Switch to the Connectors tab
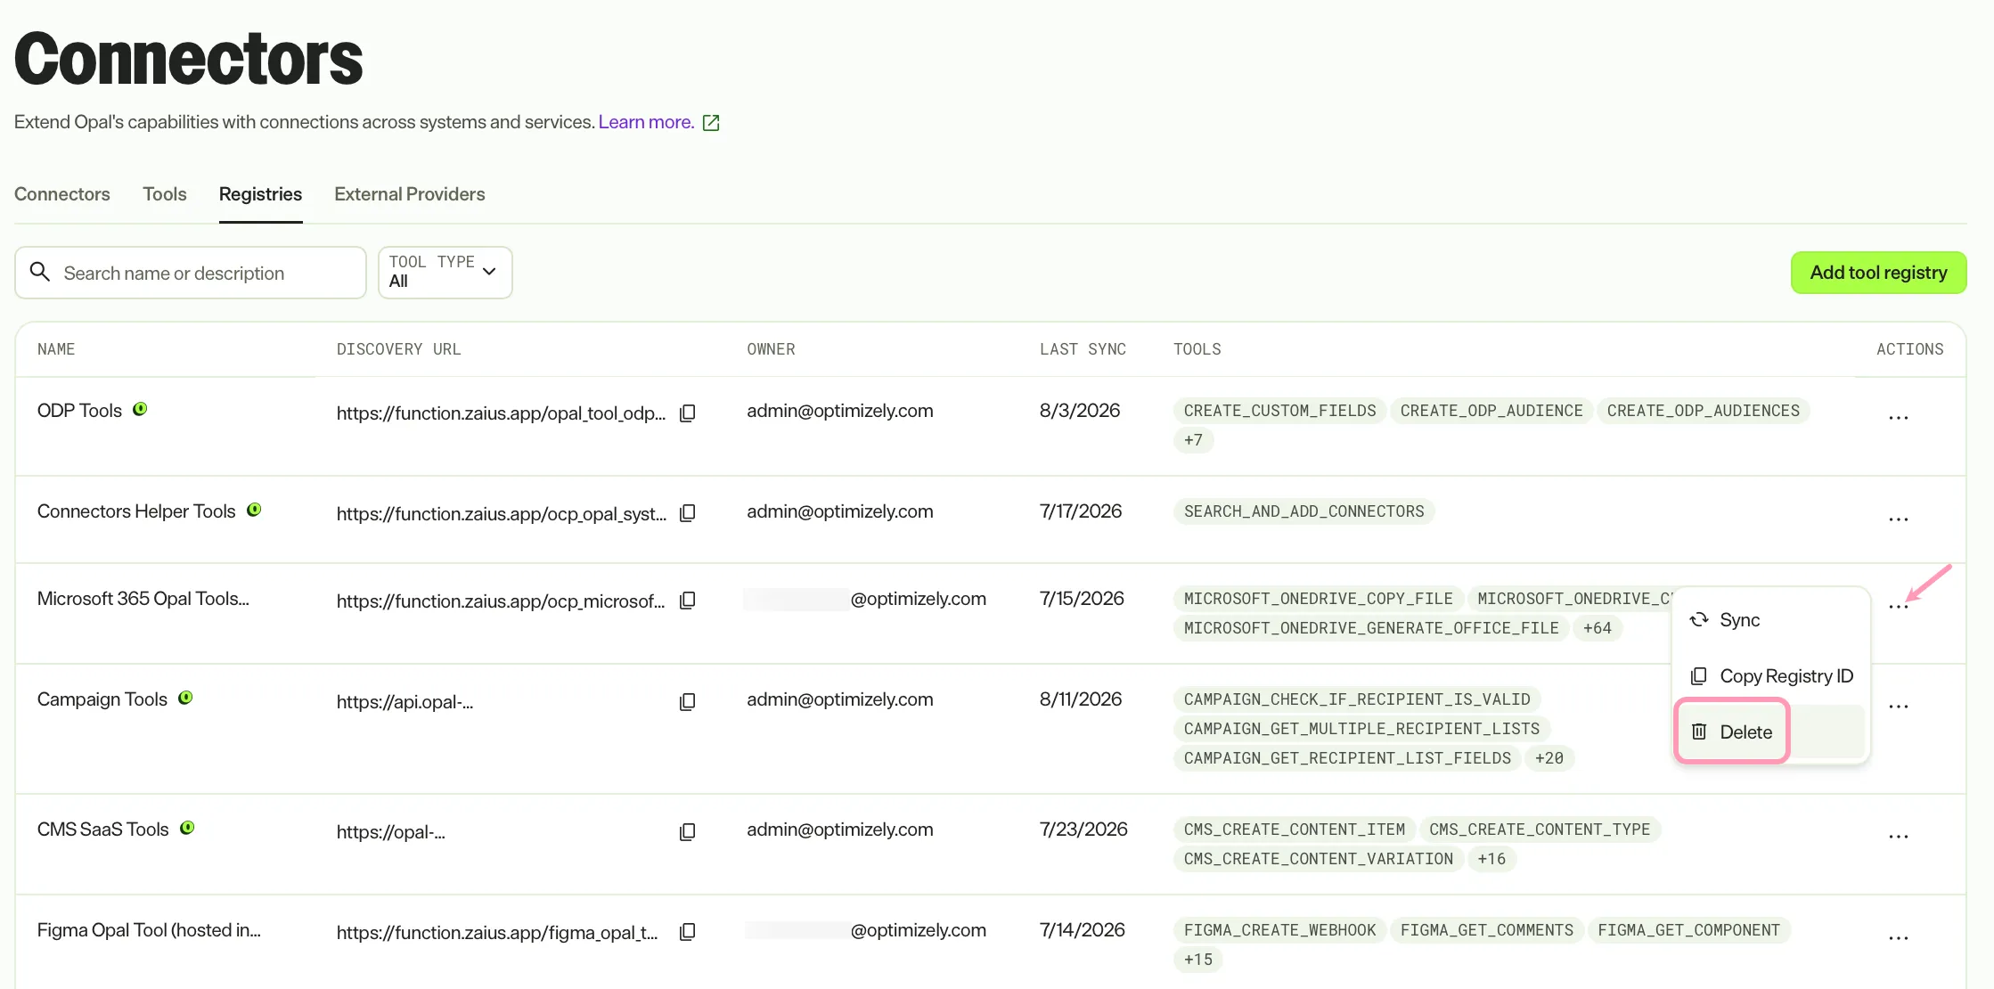The height and width of the screenshot is (989, 1994). tap(62, 194)
